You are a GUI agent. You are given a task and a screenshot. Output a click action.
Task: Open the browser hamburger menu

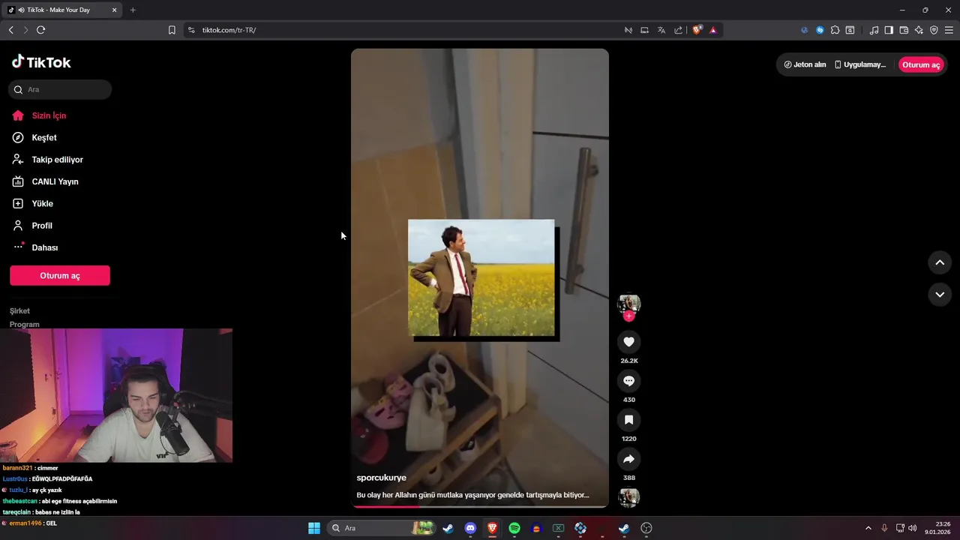tap(949, 30)
